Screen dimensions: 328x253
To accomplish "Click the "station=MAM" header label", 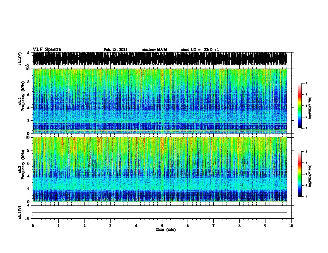I will [x=154, y=50].
